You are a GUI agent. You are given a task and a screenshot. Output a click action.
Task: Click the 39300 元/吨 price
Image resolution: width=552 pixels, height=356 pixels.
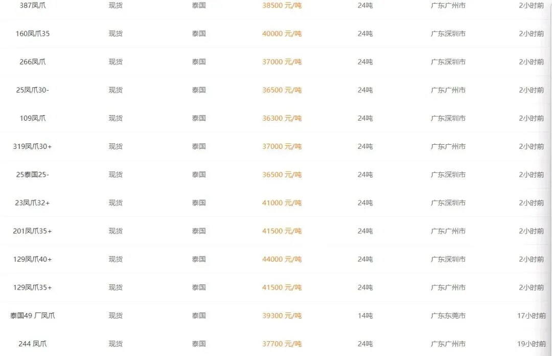pyautogui.click(x=282, y=316)
